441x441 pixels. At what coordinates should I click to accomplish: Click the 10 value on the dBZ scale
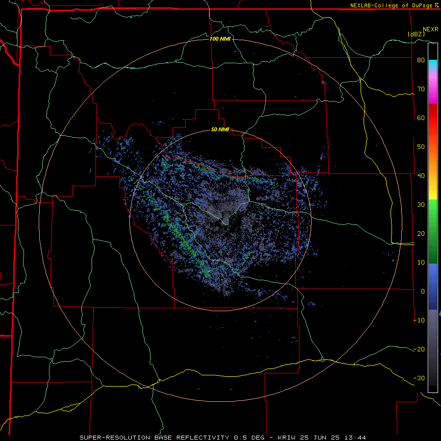(x=421, y=263)
